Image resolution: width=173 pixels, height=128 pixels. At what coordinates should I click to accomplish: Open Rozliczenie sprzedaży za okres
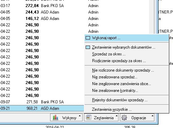(127, 61)
